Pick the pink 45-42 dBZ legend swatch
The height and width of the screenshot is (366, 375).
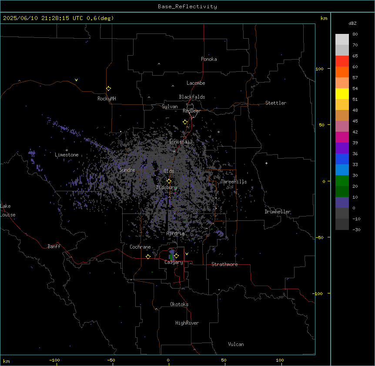(x=342, y=126)
